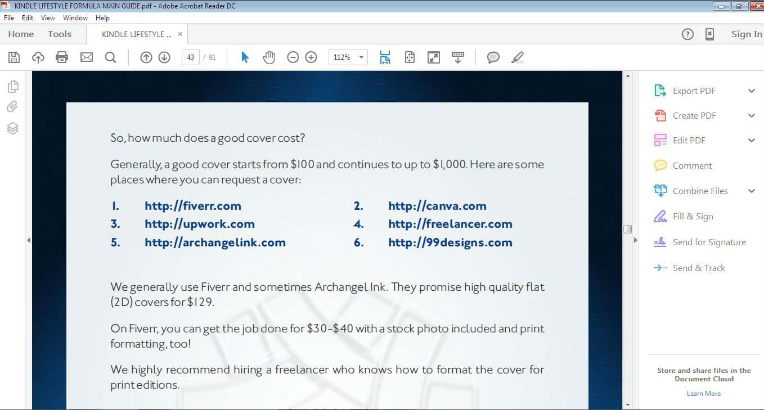This screenshot has width=764, height=410.
Task: Switch to the Tools tab
Action: click(60, 34)
